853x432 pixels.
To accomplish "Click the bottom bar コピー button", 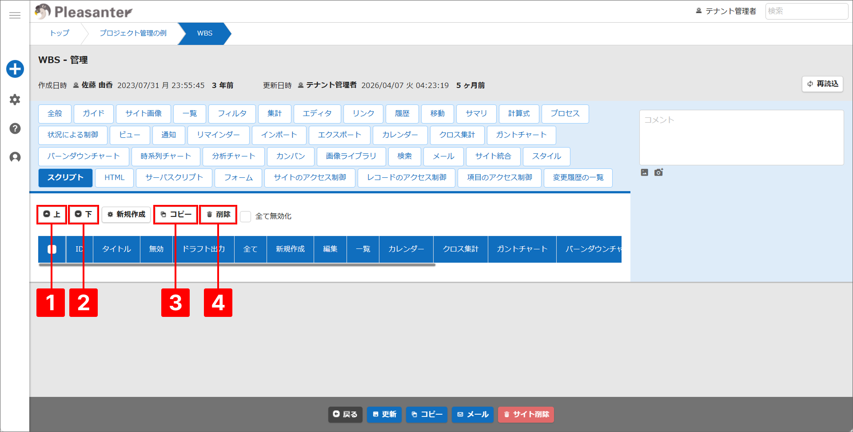I will [x=426, y=415].
